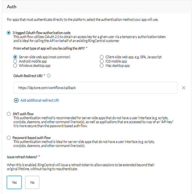The image size is (192, 194).
Task: Choose Password-based auth flow
Action: point(9,138)
